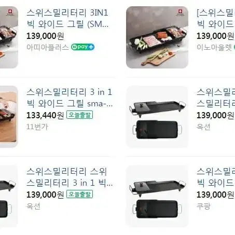Open the 아띠아플러스 listing grill thumbnail

(9, 37)
